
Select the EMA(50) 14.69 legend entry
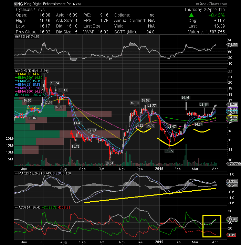click(x=29, y=74)
